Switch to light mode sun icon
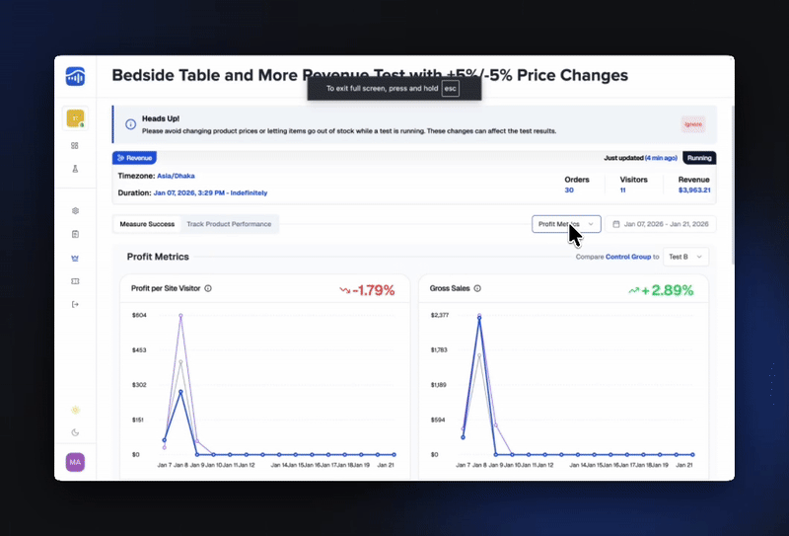Viewport: 789px width, 536px height. [75, 409]
